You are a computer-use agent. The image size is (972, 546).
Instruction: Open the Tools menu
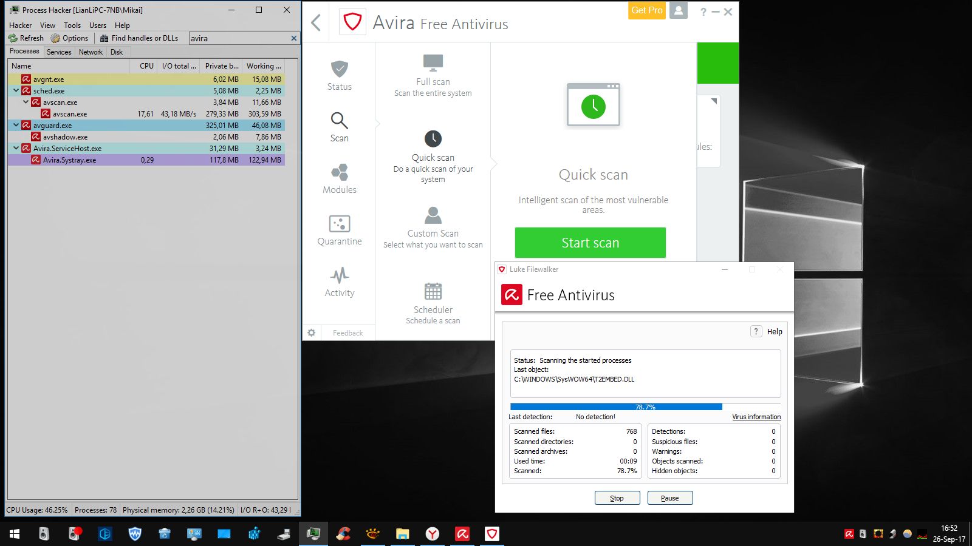coord(72,25)
